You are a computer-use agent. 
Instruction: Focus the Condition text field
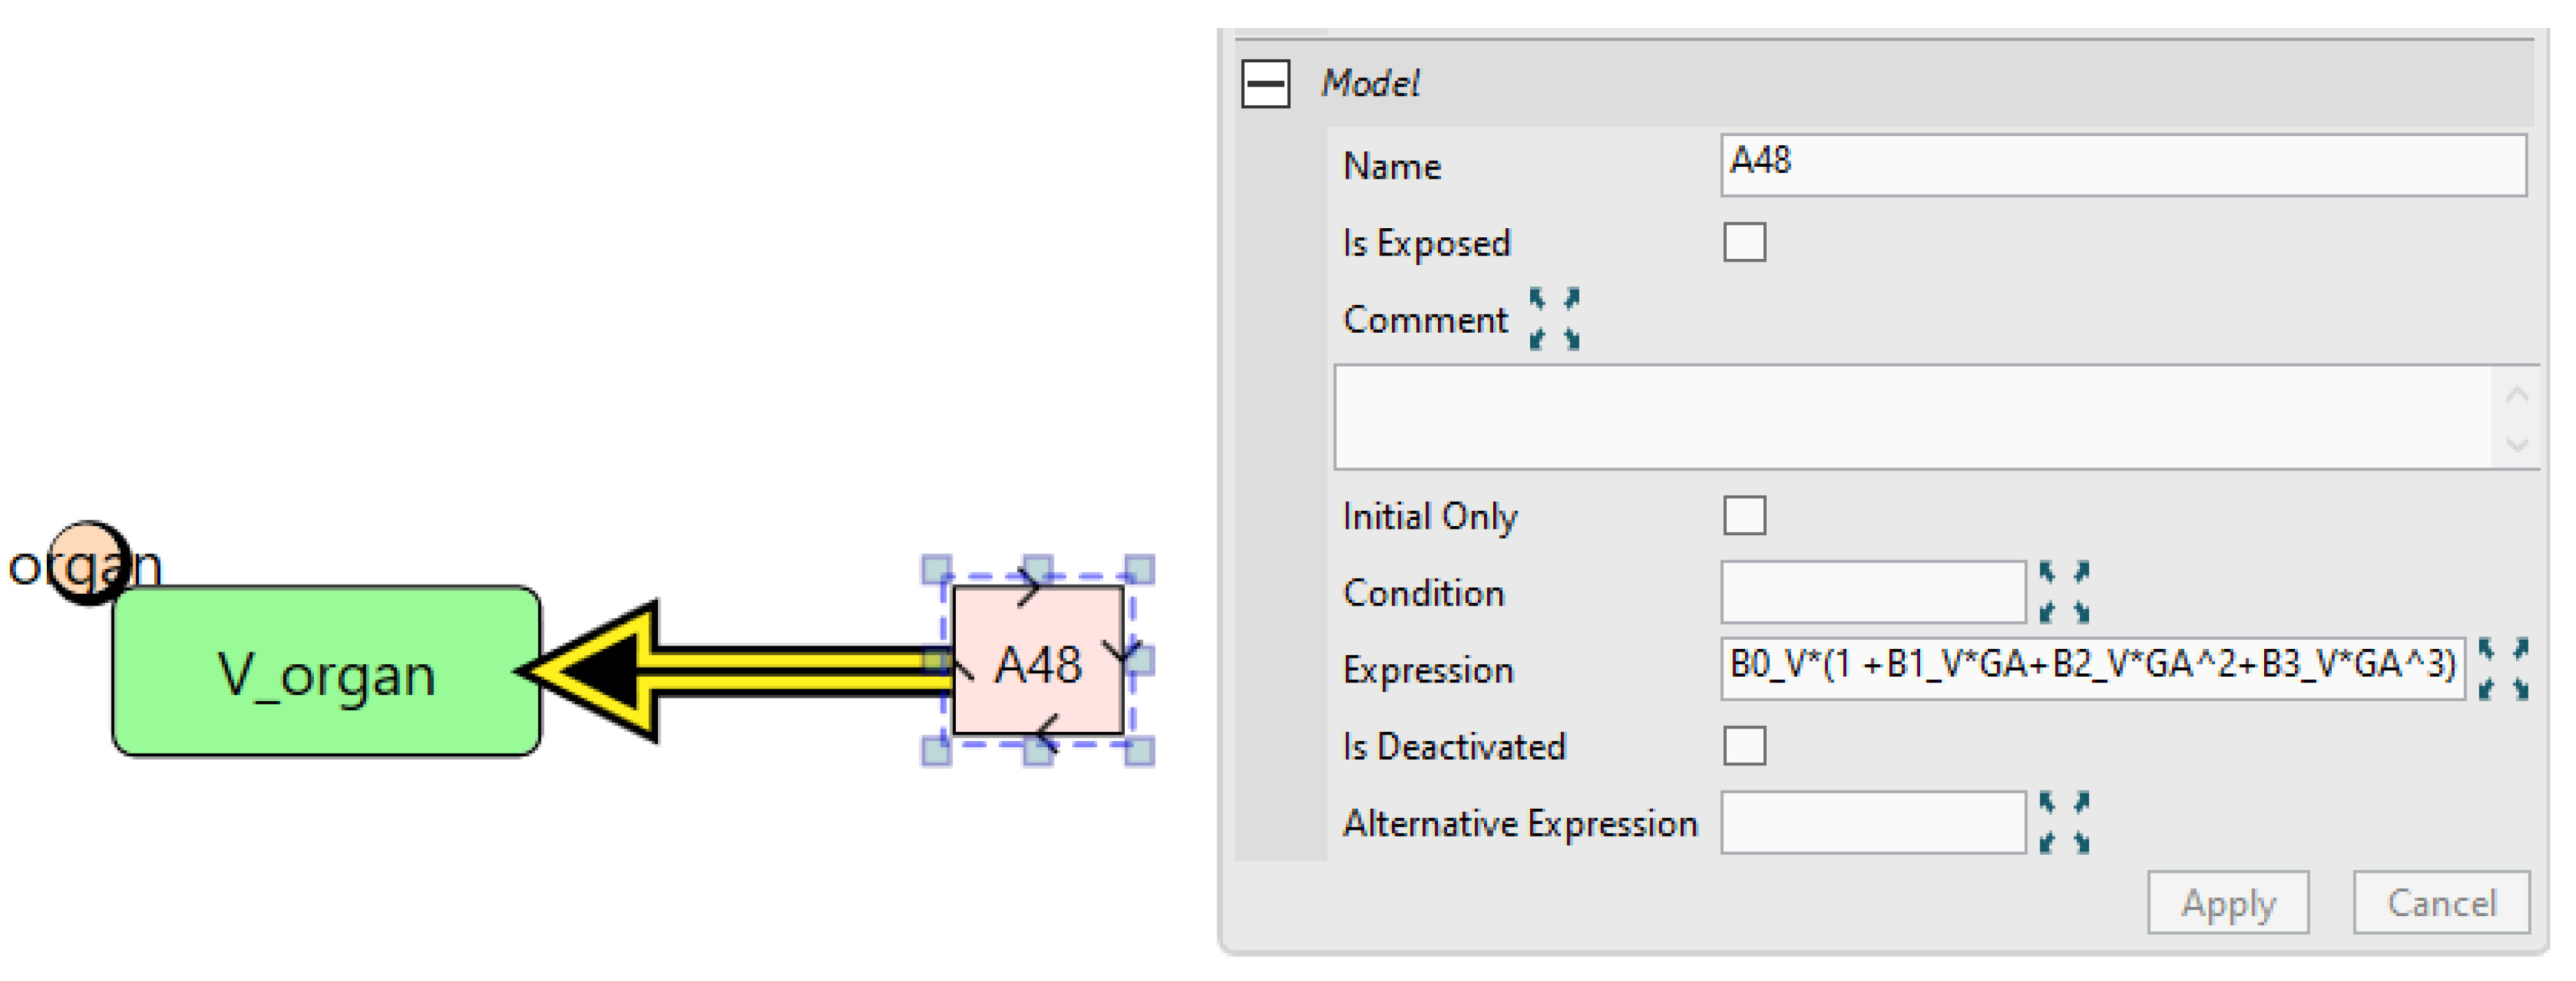coord(1872,592)
